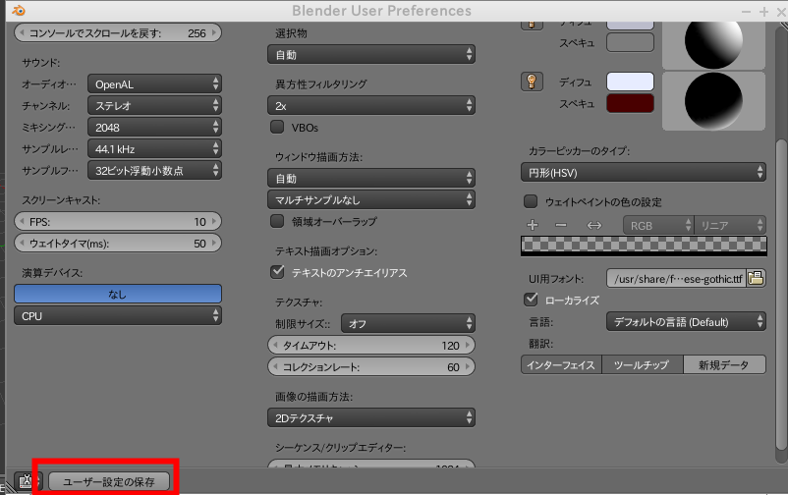Open マルチサンプルなし dropdown
This screenshot has width=788, height=495.
370,199
